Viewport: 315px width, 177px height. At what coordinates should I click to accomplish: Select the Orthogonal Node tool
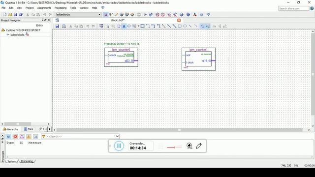pyautogui.click(x=148, y=26)
